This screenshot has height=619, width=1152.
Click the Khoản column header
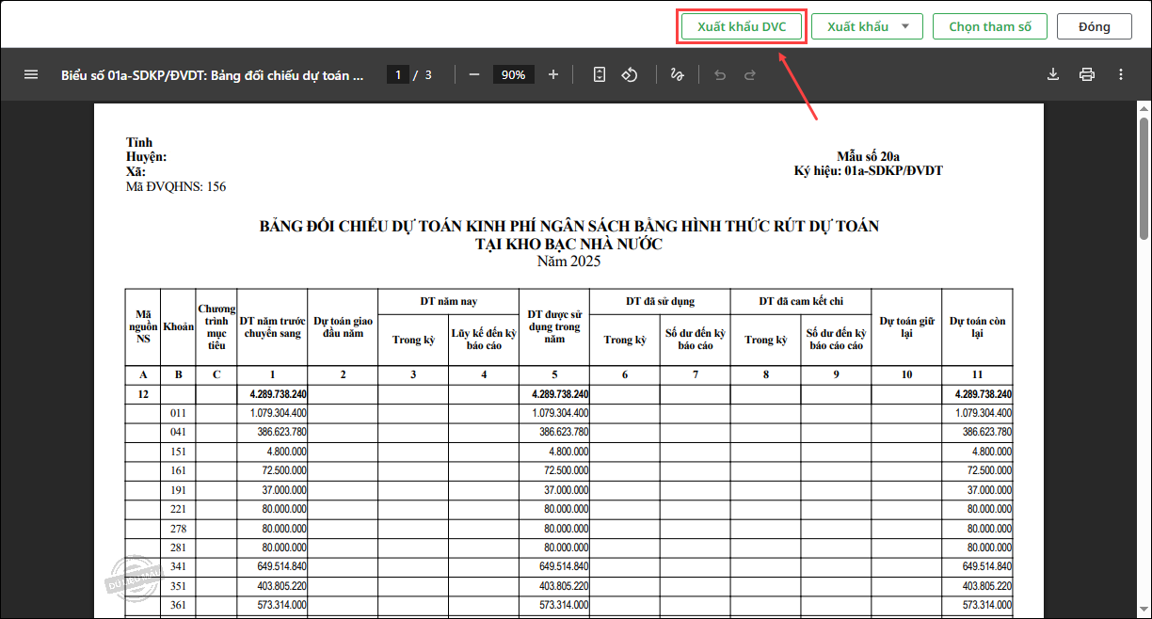pos(178,326)
